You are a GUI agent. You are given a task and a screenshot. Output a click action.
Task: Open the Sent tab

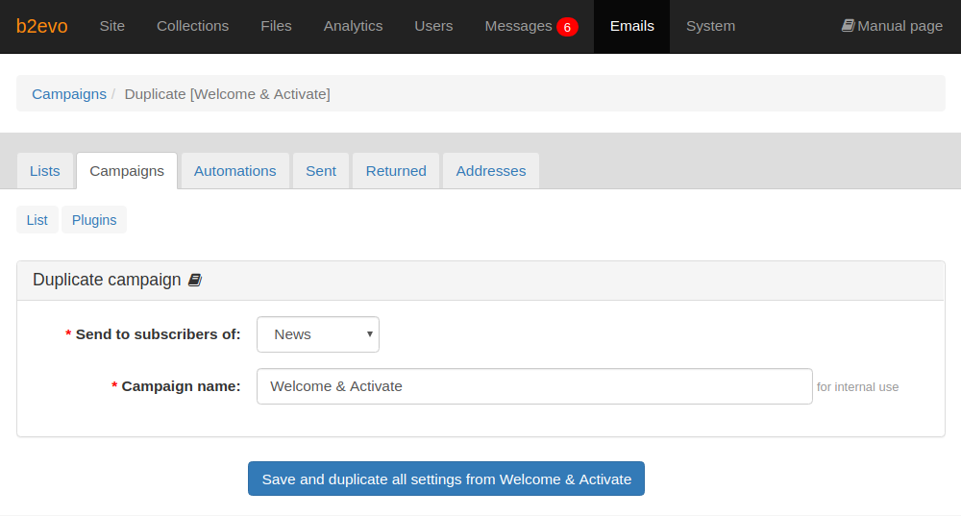point(321,171)
